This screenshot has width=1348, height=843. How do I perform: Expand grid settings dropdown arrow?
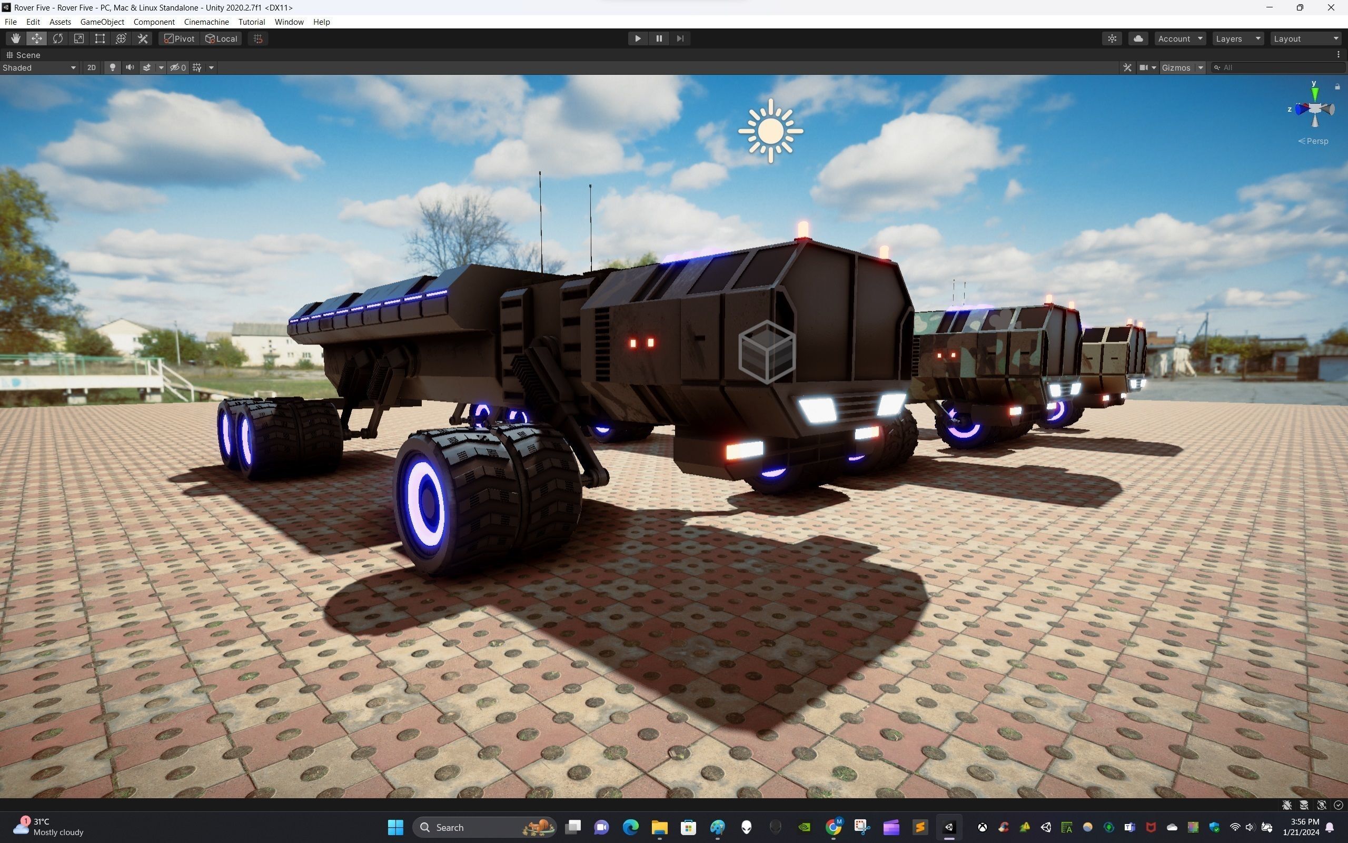click(x=211, y=67)
